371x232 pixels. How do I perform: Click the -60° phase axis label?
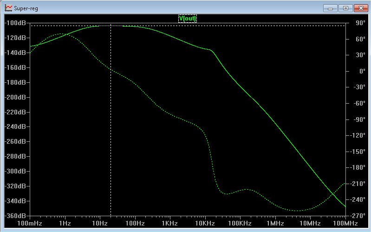[359, 103]
